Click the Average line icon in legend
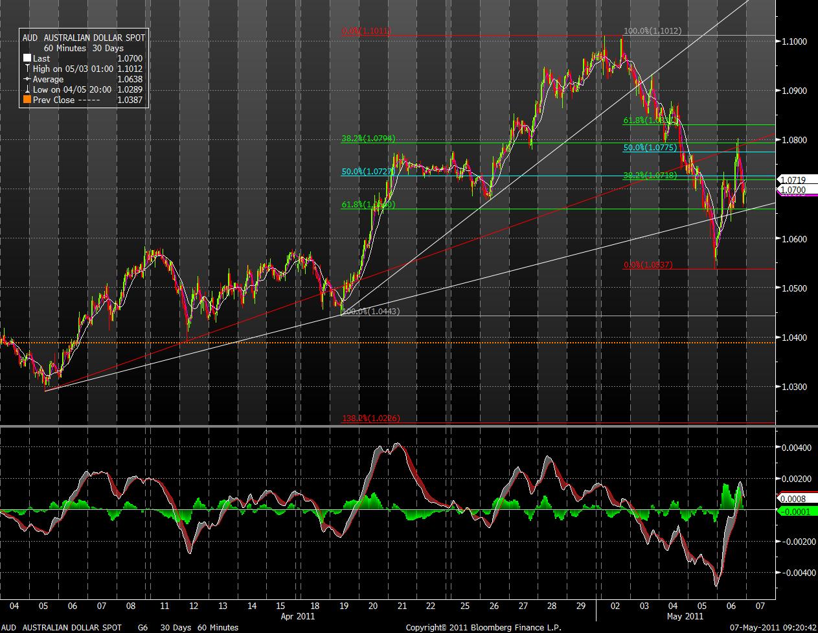818x633 pixels. (x=27, y=79)
